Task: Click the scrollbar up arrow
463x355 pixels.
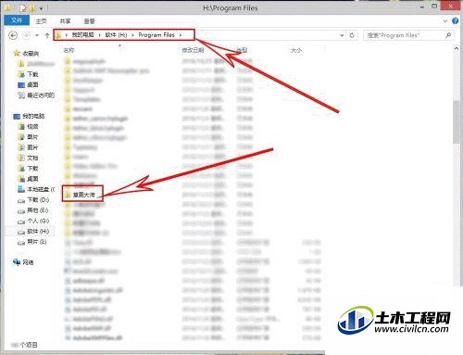Action: (x=457, y=48)
